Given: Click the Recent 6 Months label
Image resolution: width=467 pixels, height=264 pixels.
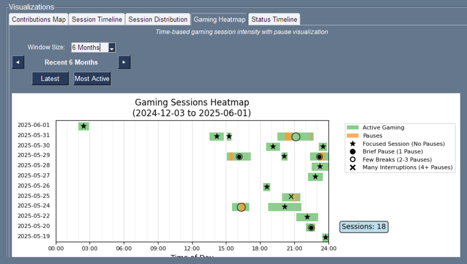Looking at the screenshot, I should (71, 62).
